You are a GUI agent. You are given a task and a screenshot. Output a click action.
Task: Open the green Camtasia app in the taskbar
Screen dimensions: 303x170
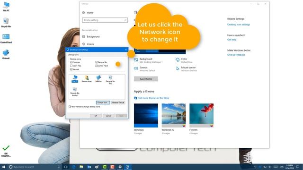pos(105,167)
